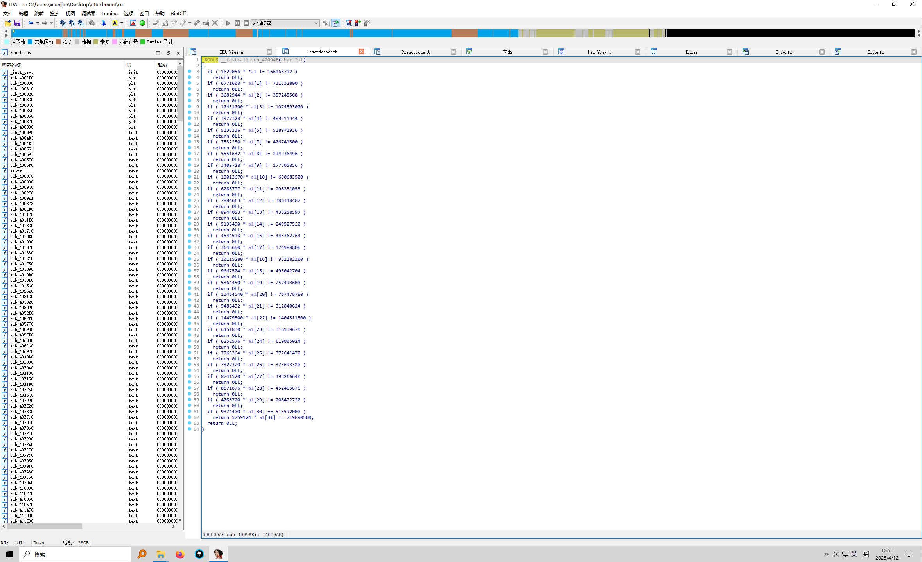Switch to the Pseudocode-A tab
The width and height of the screenshot is (922, 562).
click(415, 52)
